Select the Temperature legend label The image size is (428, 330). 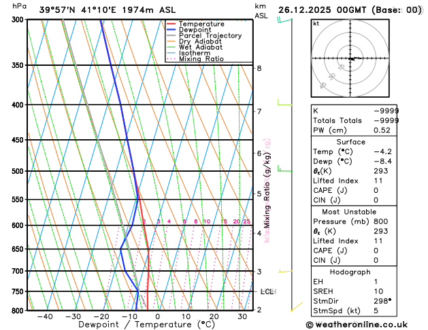pyautogui.click(x=201, y=24)
